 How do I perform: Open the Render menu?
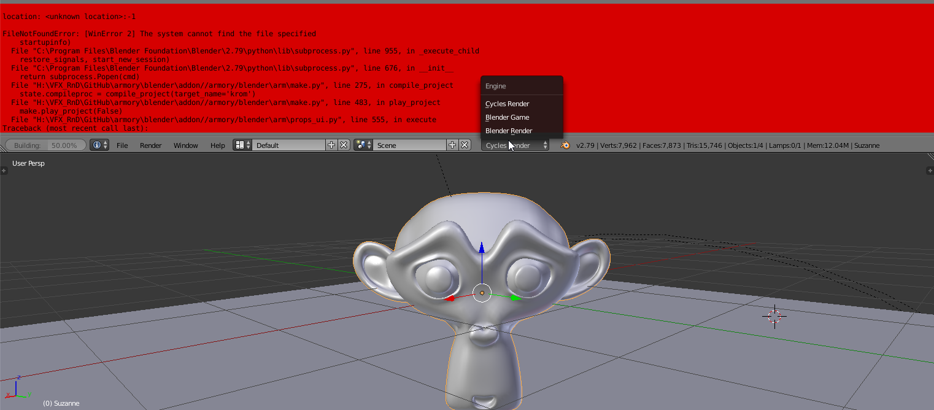151,145
